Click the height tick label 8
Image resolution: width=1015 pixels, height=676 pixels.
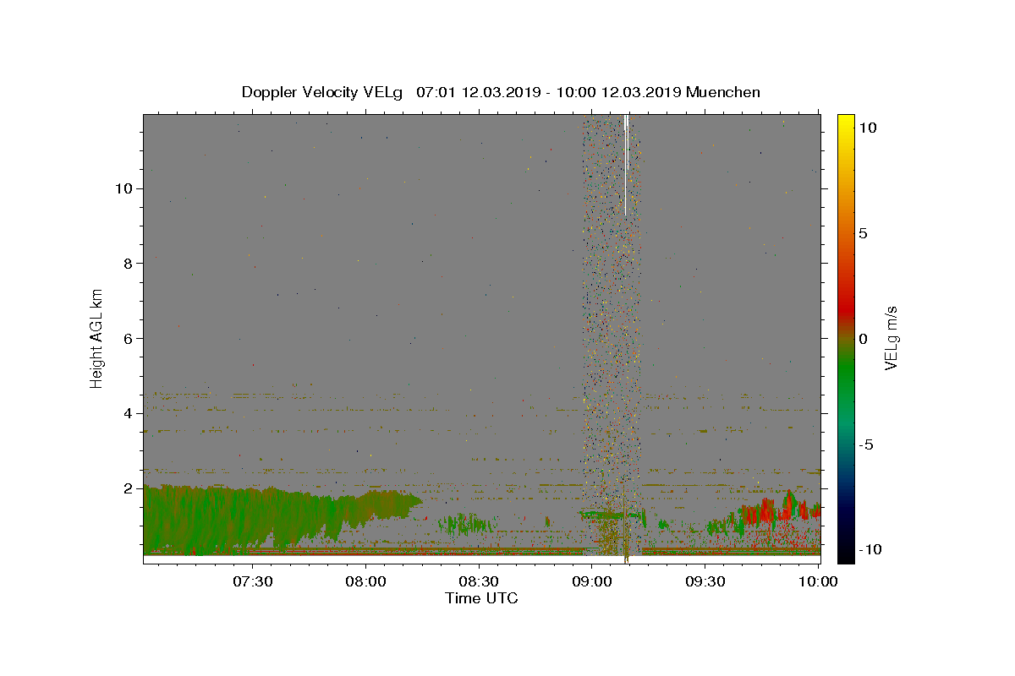(x=127, y=263)
